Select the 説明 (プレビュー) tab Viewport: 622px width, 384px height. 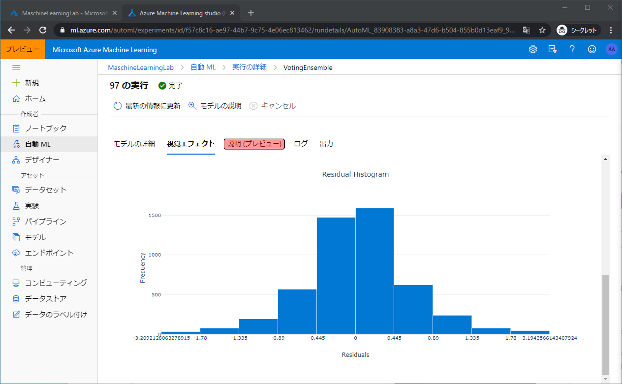[x=254, y=144]
